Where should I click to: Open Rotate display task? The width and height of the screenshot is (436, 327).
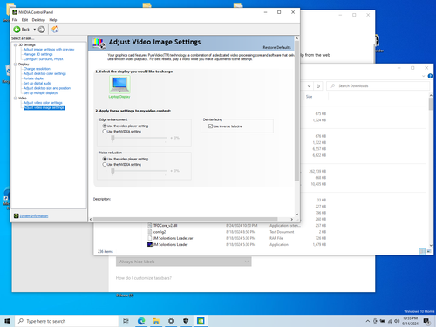tap(34, 78)
